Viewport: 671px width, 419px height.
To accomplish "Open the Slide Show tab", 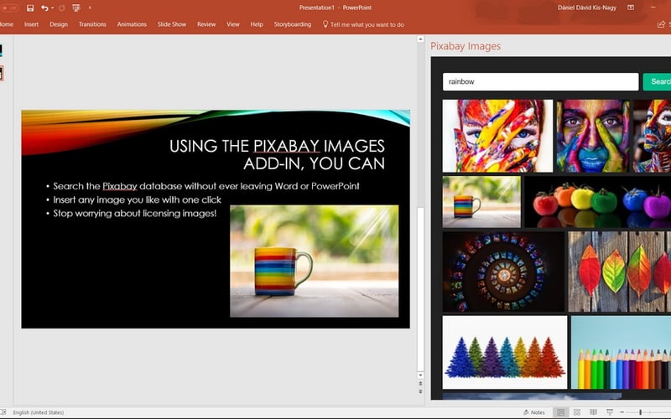I will tap(172, 24).
